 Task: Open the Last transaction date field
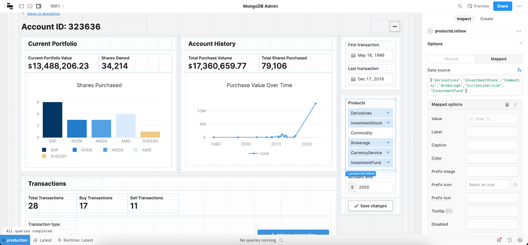pos(371,79)
